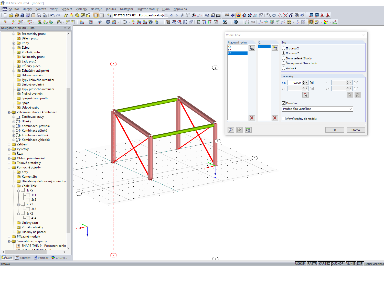The height and width of the screenshot is (288, 384).
Task: Expand the 'Výsledky' tree node
Action: tap(9, 149)
